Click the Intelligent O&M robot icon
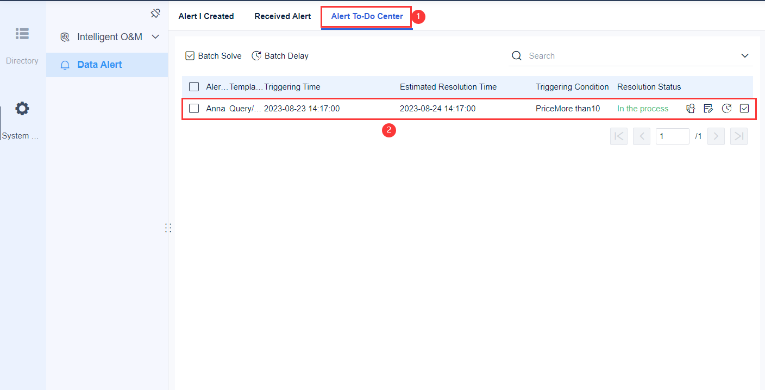Image resolution: width=765 pixels, height=390 pixels. (x=65, y=36)
